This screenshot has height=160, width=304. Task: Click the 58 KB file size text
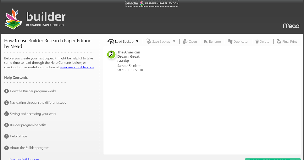pos(121,70)
